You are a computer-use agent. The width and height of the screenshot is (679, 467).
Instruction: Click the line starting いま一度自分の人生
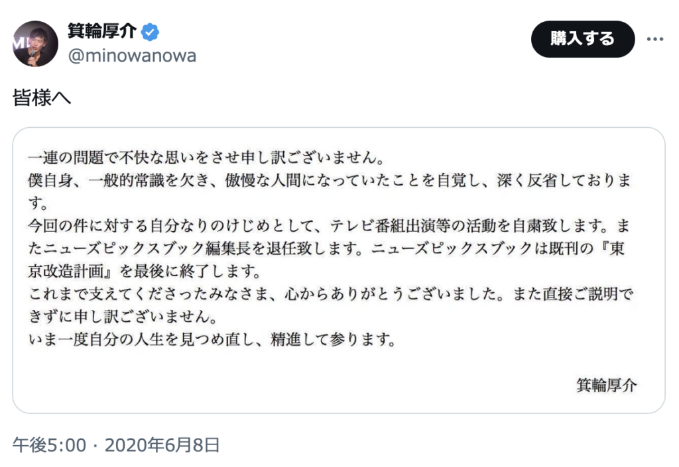(212, 339)
